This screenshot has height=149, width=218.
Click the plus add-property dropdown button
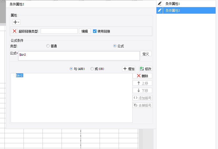(x=16, y=22)
